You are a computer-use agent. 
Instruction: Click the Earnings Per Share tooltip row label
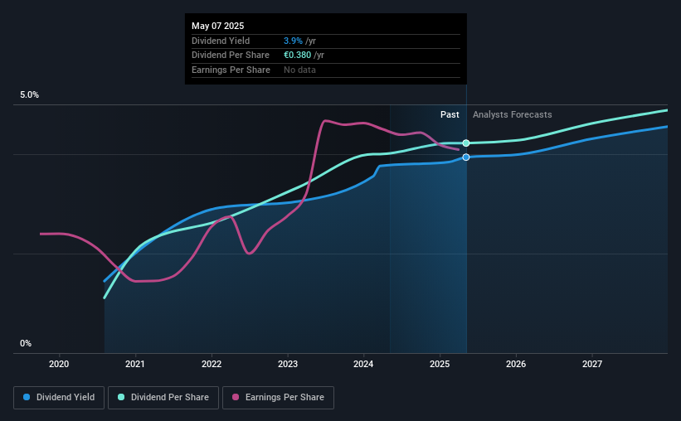coord(231,70)
